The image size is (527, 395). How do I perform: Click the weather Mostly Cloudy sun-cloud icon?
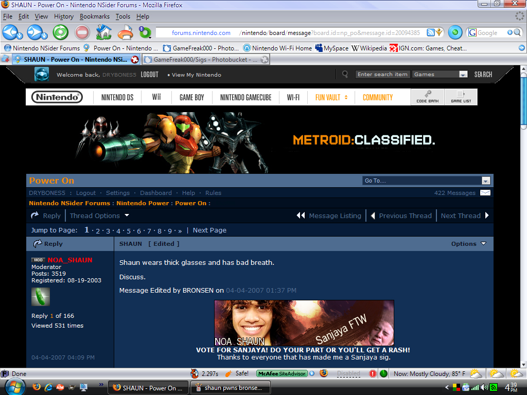[476, 373]
